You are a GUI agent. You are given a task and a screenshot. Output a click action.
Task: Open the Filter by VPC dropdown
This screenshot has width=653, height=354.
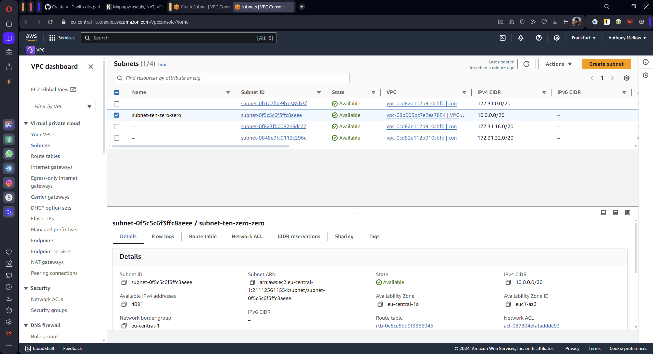(x=63, y=106)
